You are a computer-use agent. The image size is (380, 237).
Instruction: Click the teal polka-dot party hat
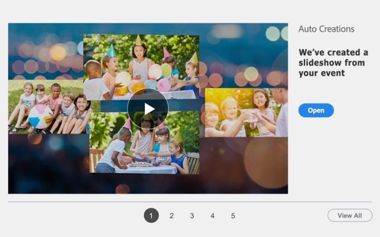pos(111,51)
